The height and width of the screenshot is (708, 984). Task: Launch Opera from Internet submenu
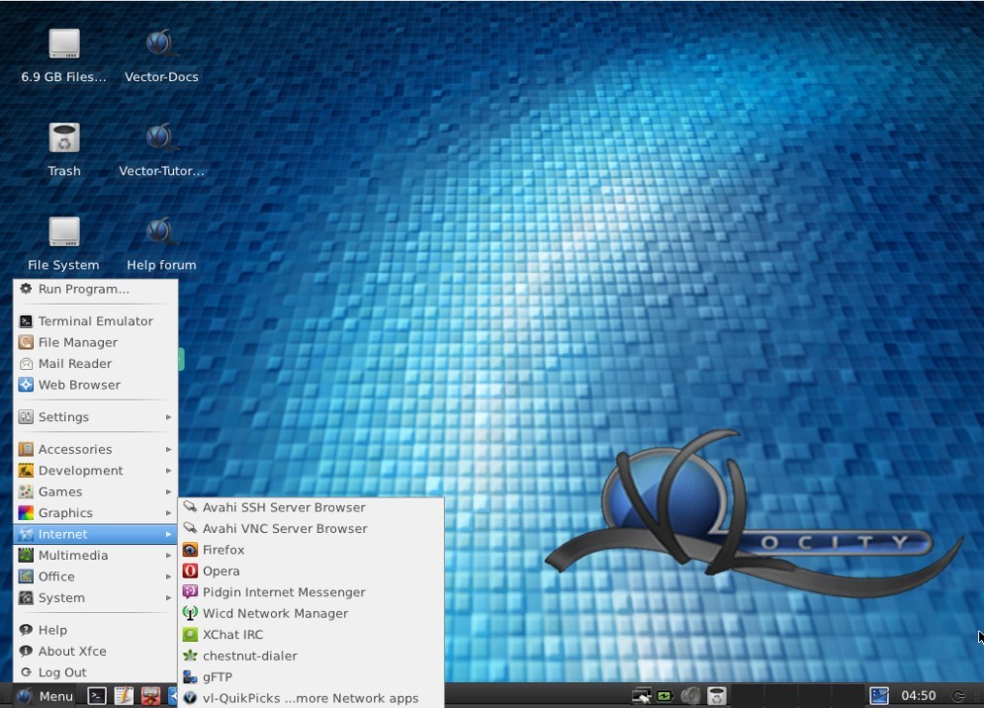click(x=312, y=572)
